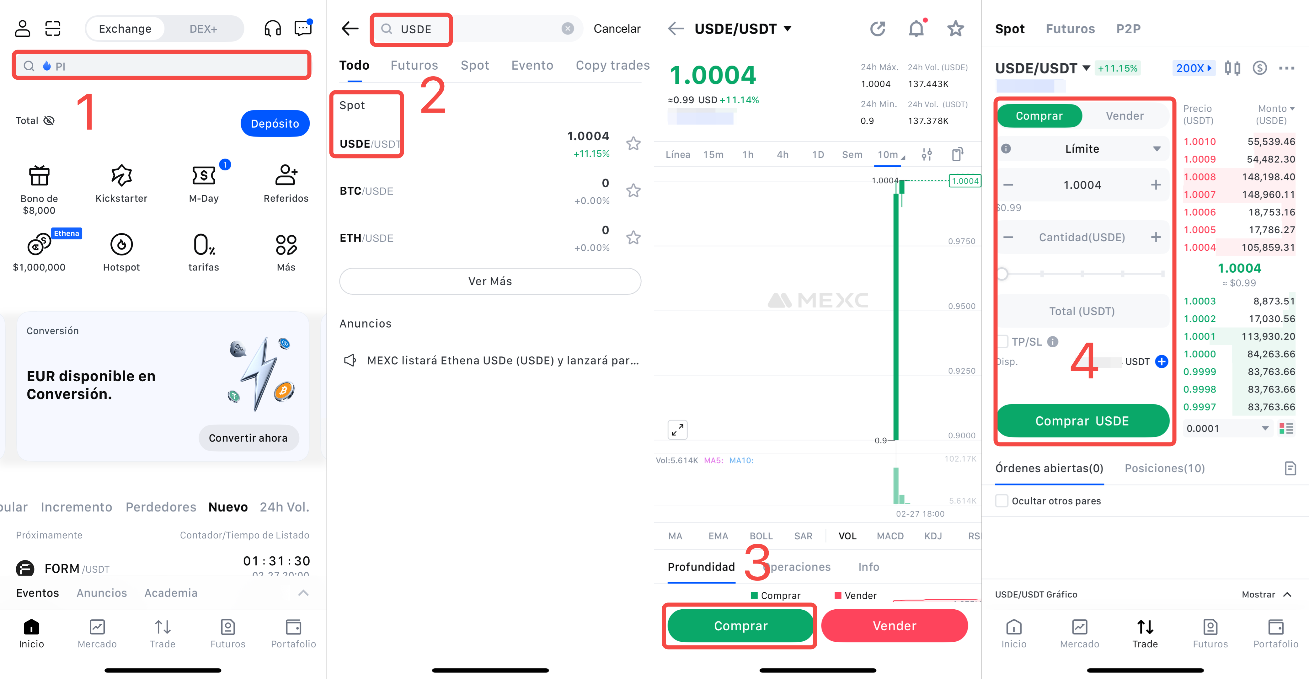This screenshot has width=1309, height=679.
Task: Tap the price alert bell icon
Action: pyautogui.click(x=916, y=29)
